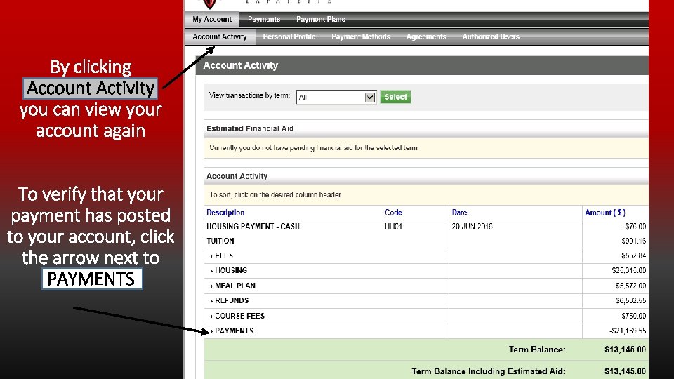Sort by the Amount ($) column header
This screenshot has width=674, height=379.
pyautogui.click(x=605, y=212)
